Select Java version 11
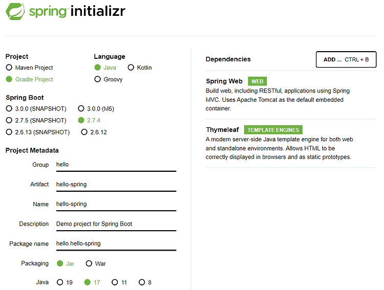The image size is (384, 290). coord(115,282)
